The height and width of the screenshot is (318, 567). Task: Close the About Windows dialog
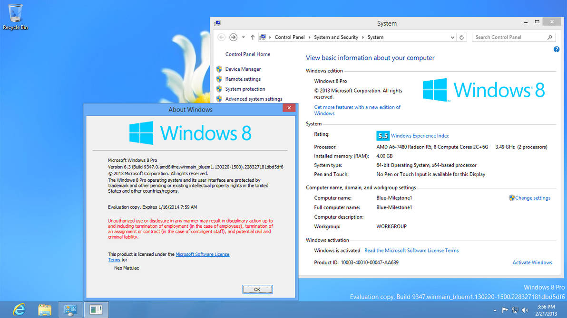pyautogui.click(x=289, y=108)
